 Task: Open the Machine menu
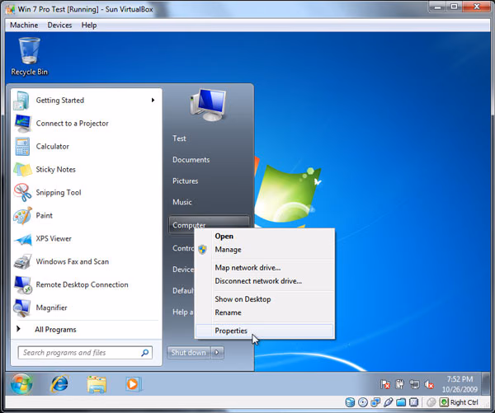pyautogui.click(x=24, y=26)
